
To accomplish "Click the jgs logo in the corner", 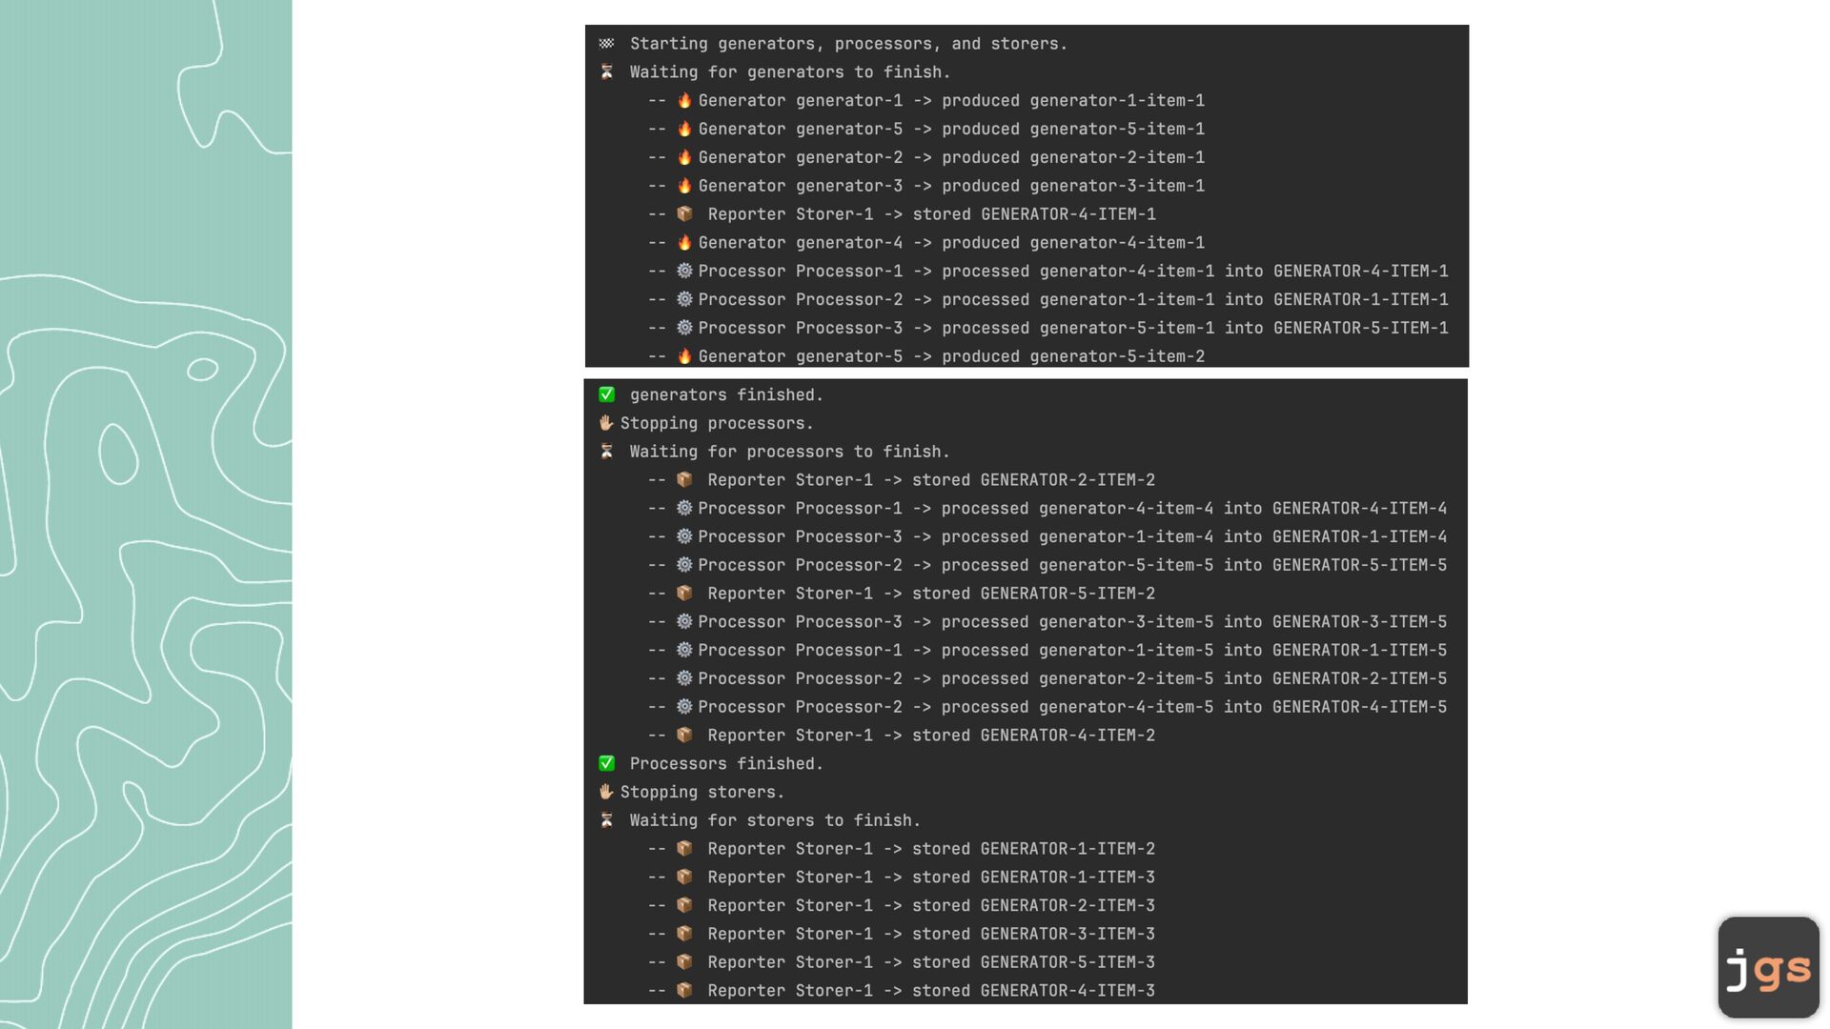I will (x=1768, y=967).
